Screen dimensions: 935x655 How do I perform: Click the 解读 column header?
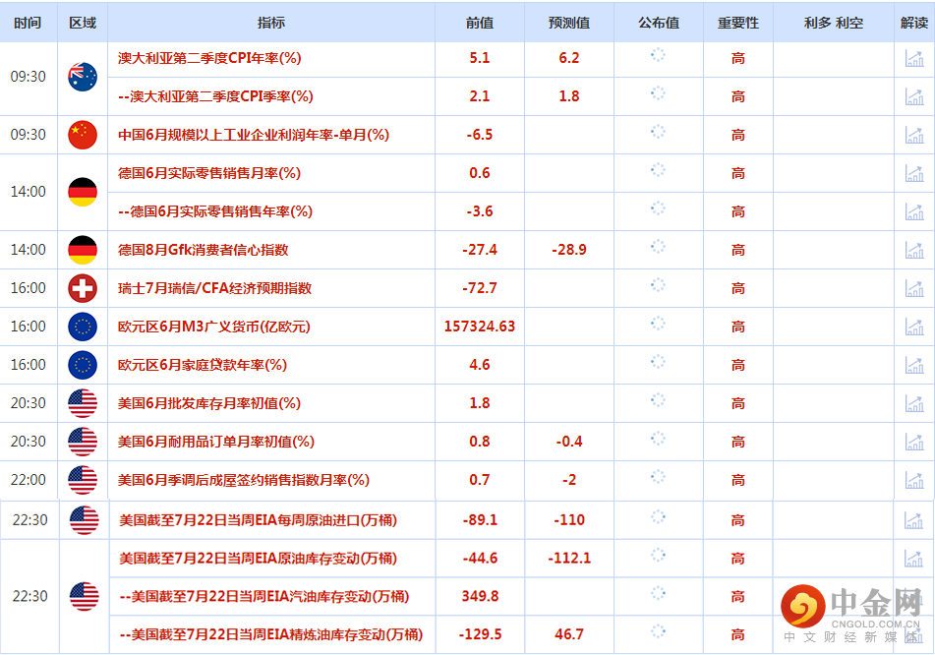point(914,23)
